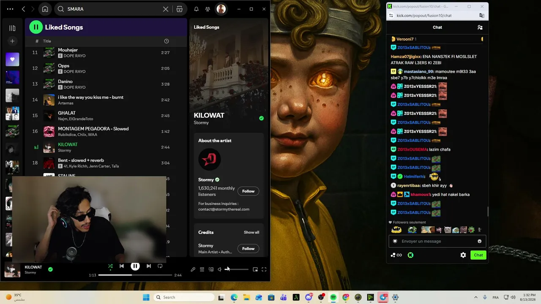Select the song Opps in the list
541x304 pixels.
(x=106, y=68)
